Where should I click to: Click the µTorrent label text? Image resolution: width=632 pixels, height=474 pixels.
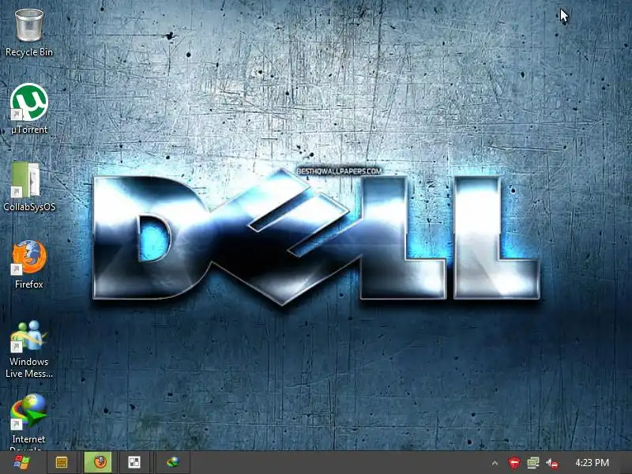(29, 130)
